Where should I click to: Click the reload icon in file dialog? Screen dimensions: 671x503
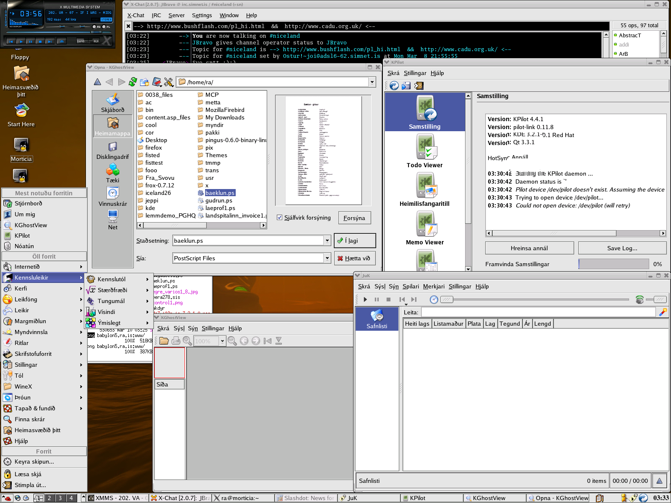[133, 82]
